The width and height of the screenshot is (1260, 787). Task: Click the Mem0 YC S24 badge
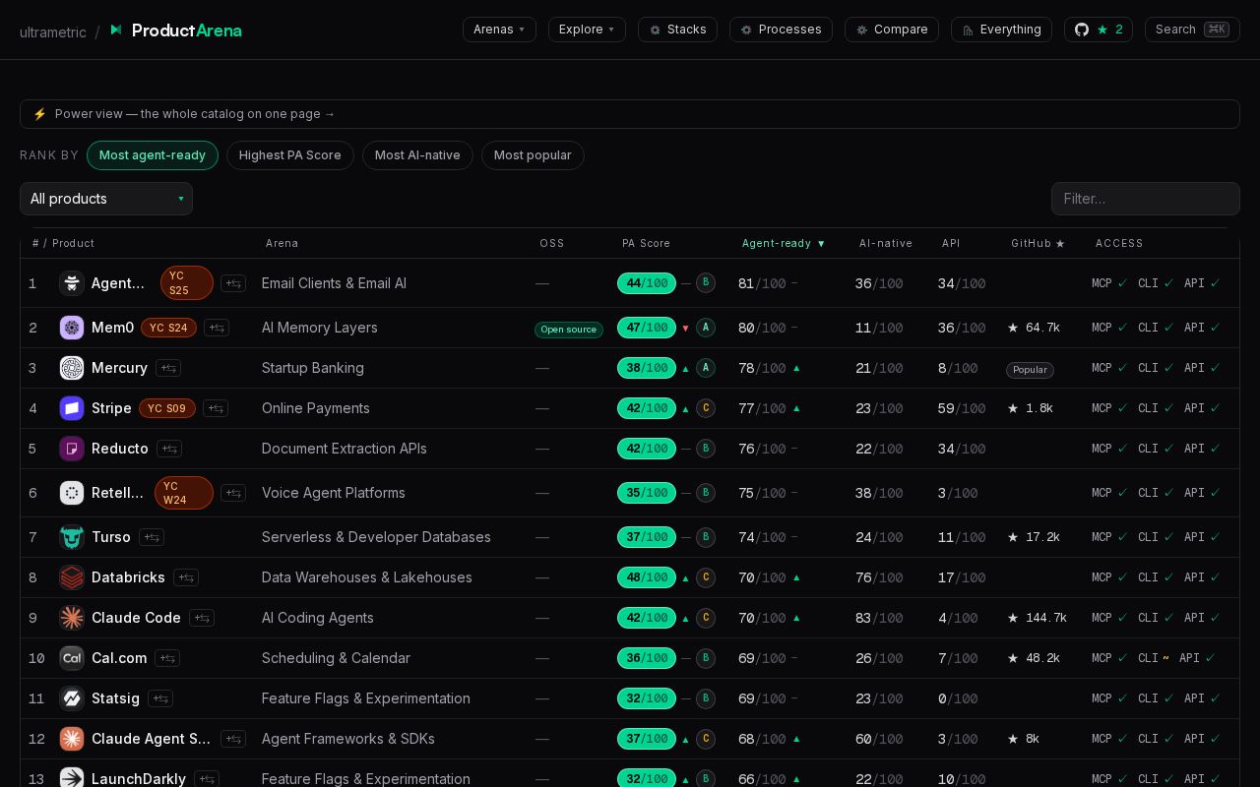[168, 328]
